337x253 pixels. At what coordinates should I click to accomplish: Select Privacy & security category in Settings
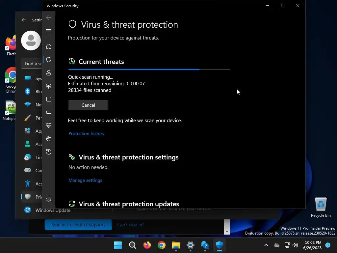32,197
